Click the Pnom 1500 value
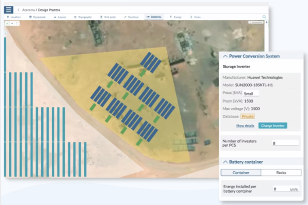Image resolution: width=308 pixels, height=205 pixels. point(248,101)
